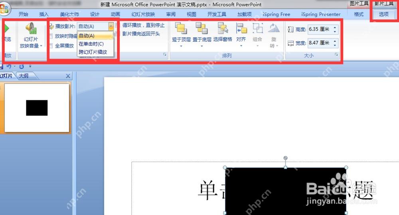The image size is (399, 215).
Task: Select 在单击时(C) from the dropdown list
Action: [95, 44]
